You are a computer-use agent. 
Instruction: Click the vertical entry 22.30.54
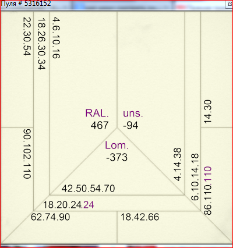[x=27, y=37]
